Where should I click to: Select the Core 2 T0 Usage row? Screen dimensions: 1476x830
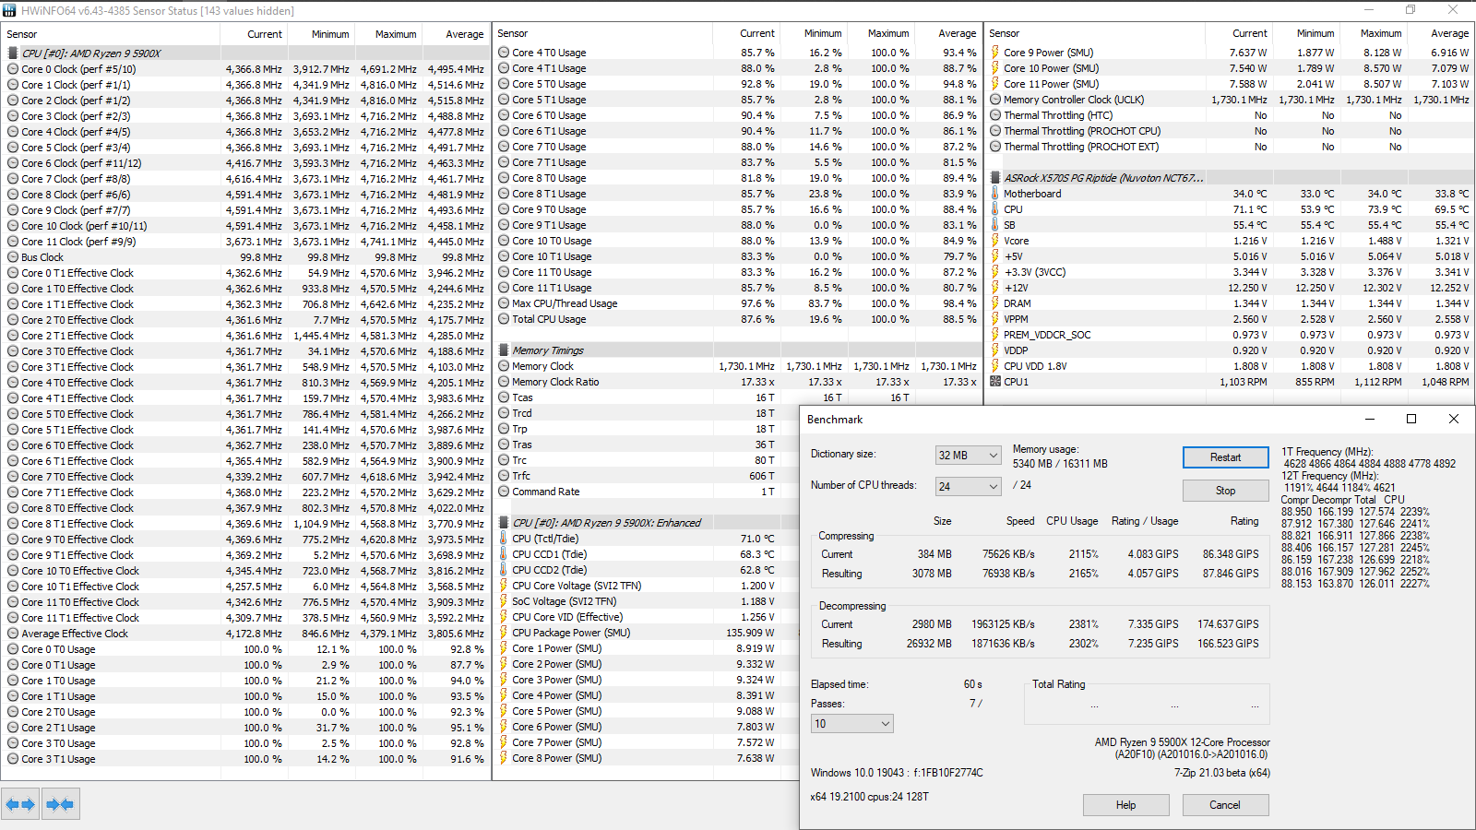click(245, 712)
